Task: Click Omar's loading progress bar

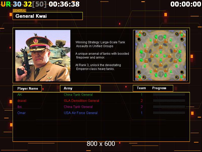Action: [169, 113]
